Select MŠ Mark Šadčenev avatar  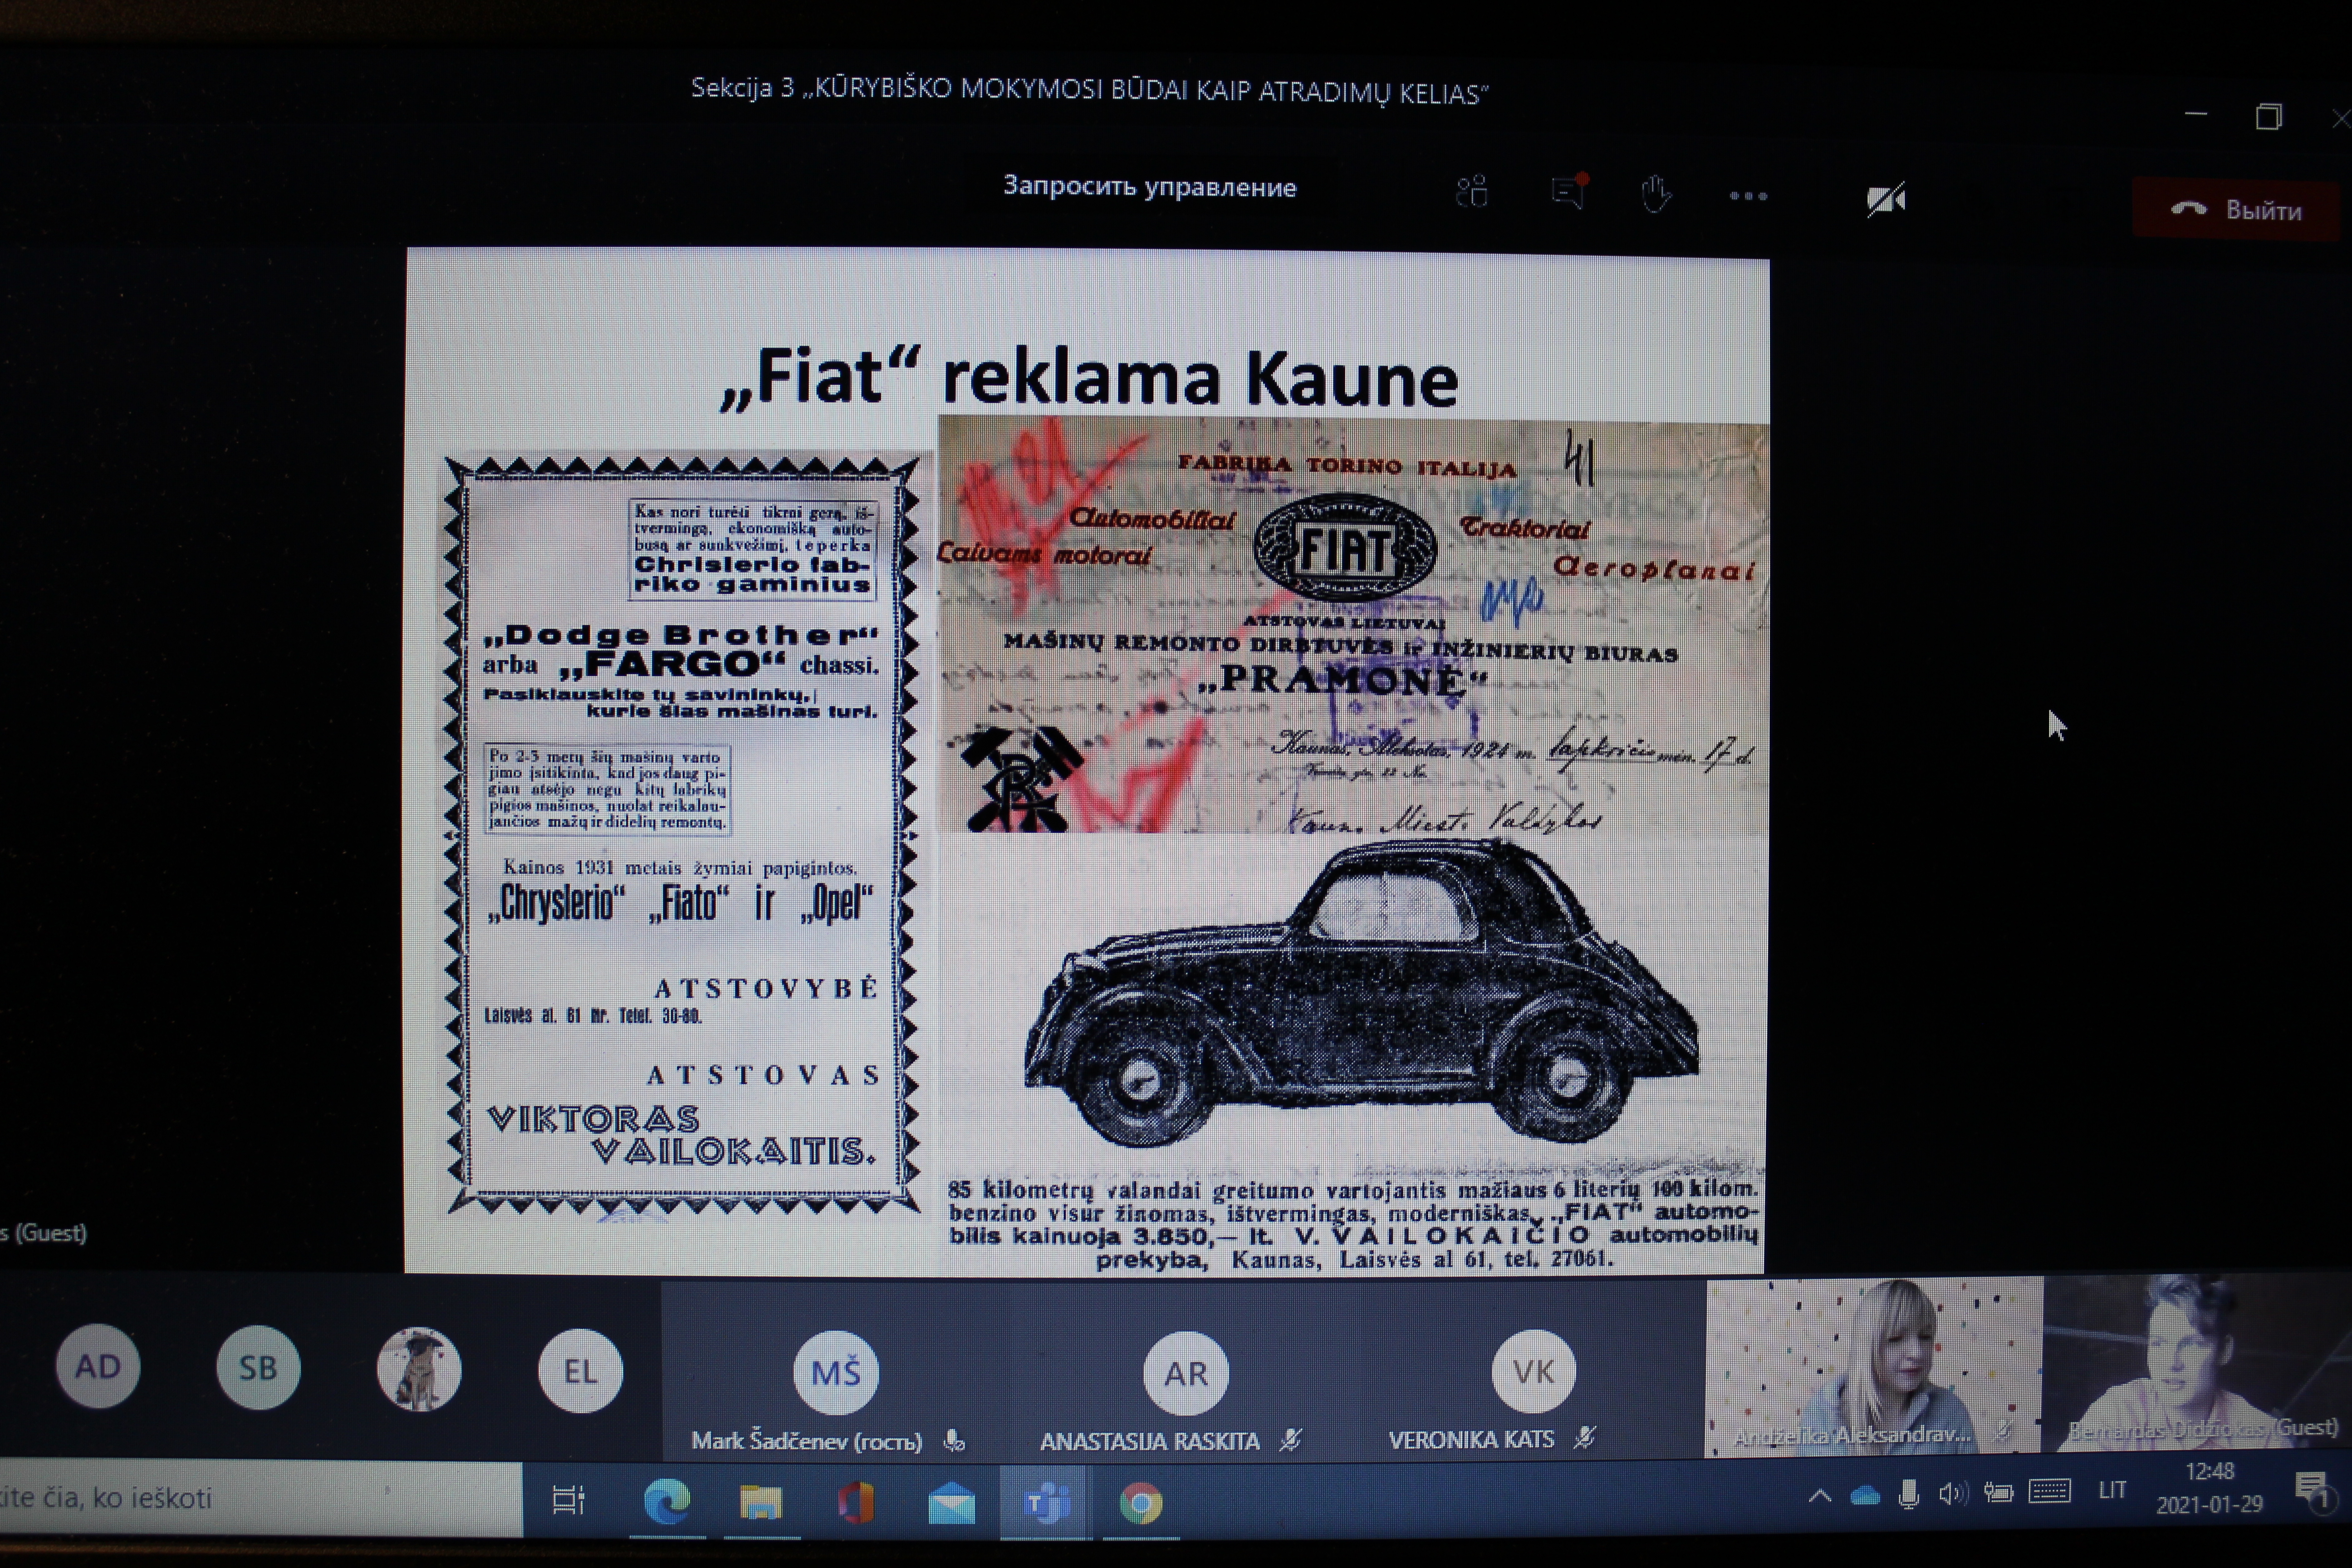(836, 1372)
